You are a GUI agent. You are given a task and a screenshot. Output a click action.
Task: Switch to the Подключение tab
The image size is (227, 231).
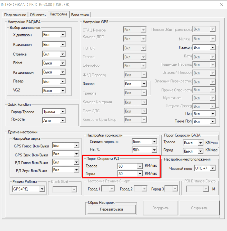point(15,15)
